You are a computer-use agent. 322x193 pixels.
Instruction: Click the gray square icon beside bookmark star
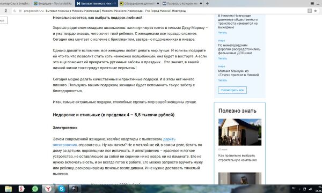click(x=310, y=11)
